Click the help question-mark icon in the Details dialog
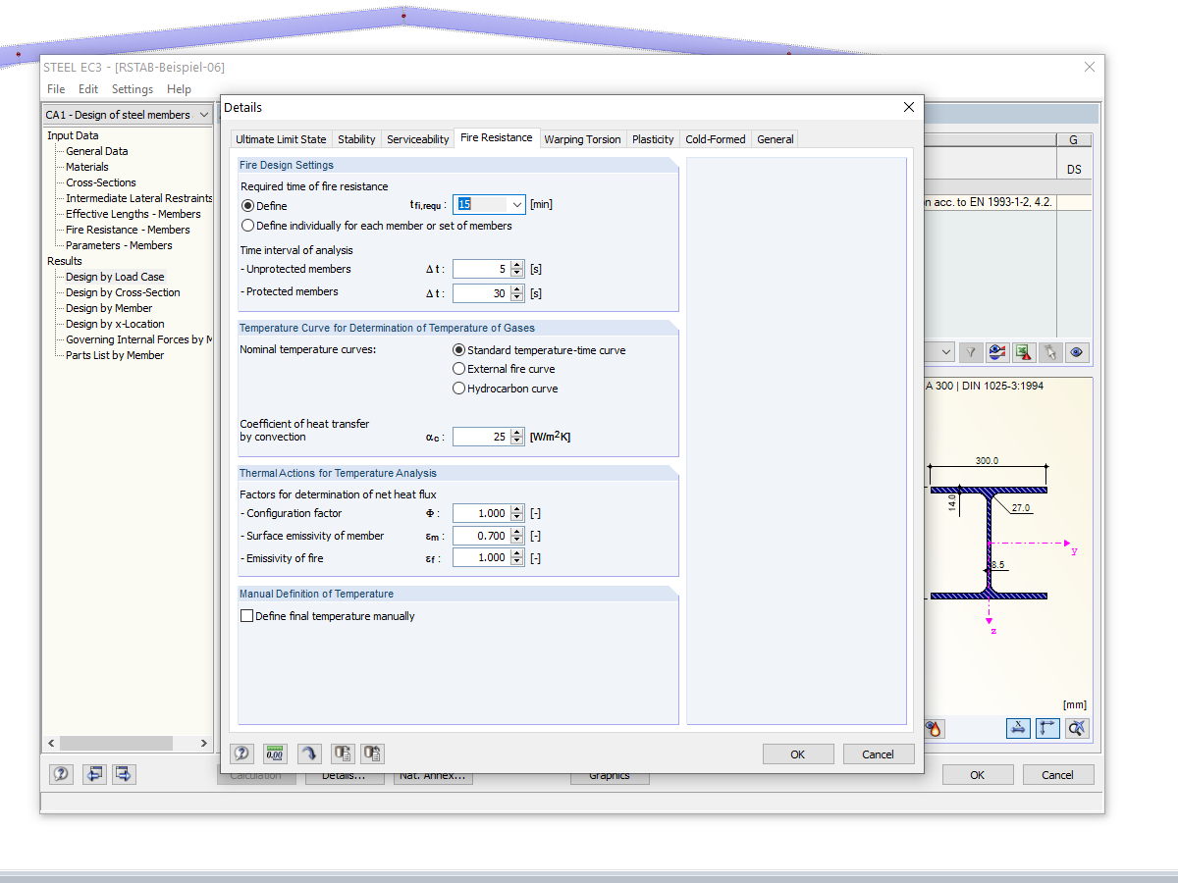The height and width of the screenshot is (883, 1178). [241, 753]
